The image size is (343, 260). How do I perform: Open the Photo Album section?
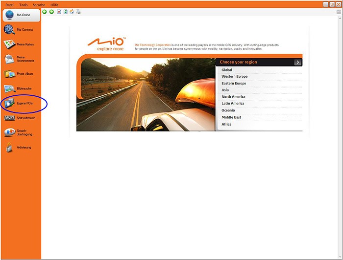click(x=21, y=74)
